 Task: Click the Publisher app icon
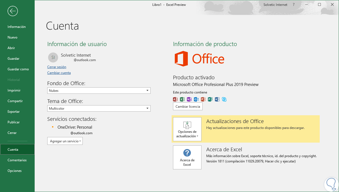click(210, 99)
